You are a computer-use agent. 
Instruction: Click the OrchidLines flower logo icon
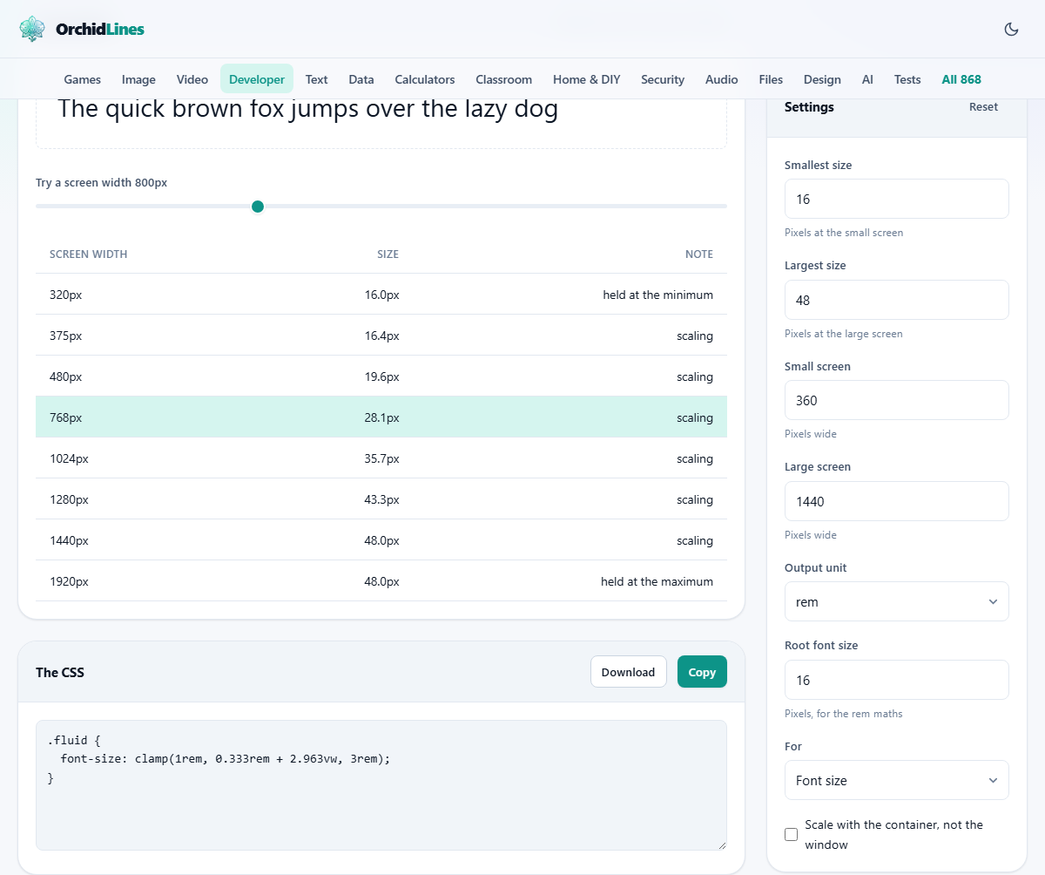point(32,29)
